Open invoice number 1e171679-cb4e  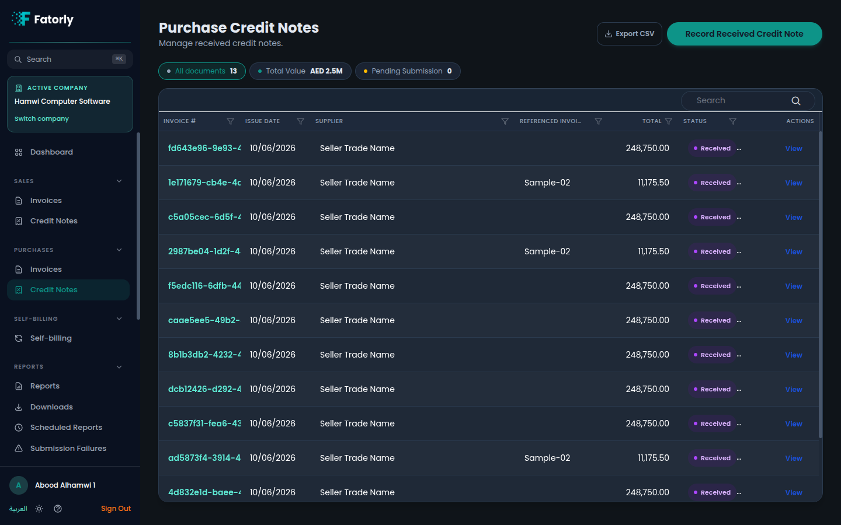coord(204,183)
